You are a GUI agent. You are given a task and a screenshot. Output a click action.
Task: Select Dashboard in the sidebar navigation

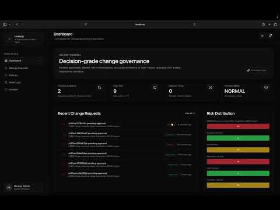tap(23, 61)
